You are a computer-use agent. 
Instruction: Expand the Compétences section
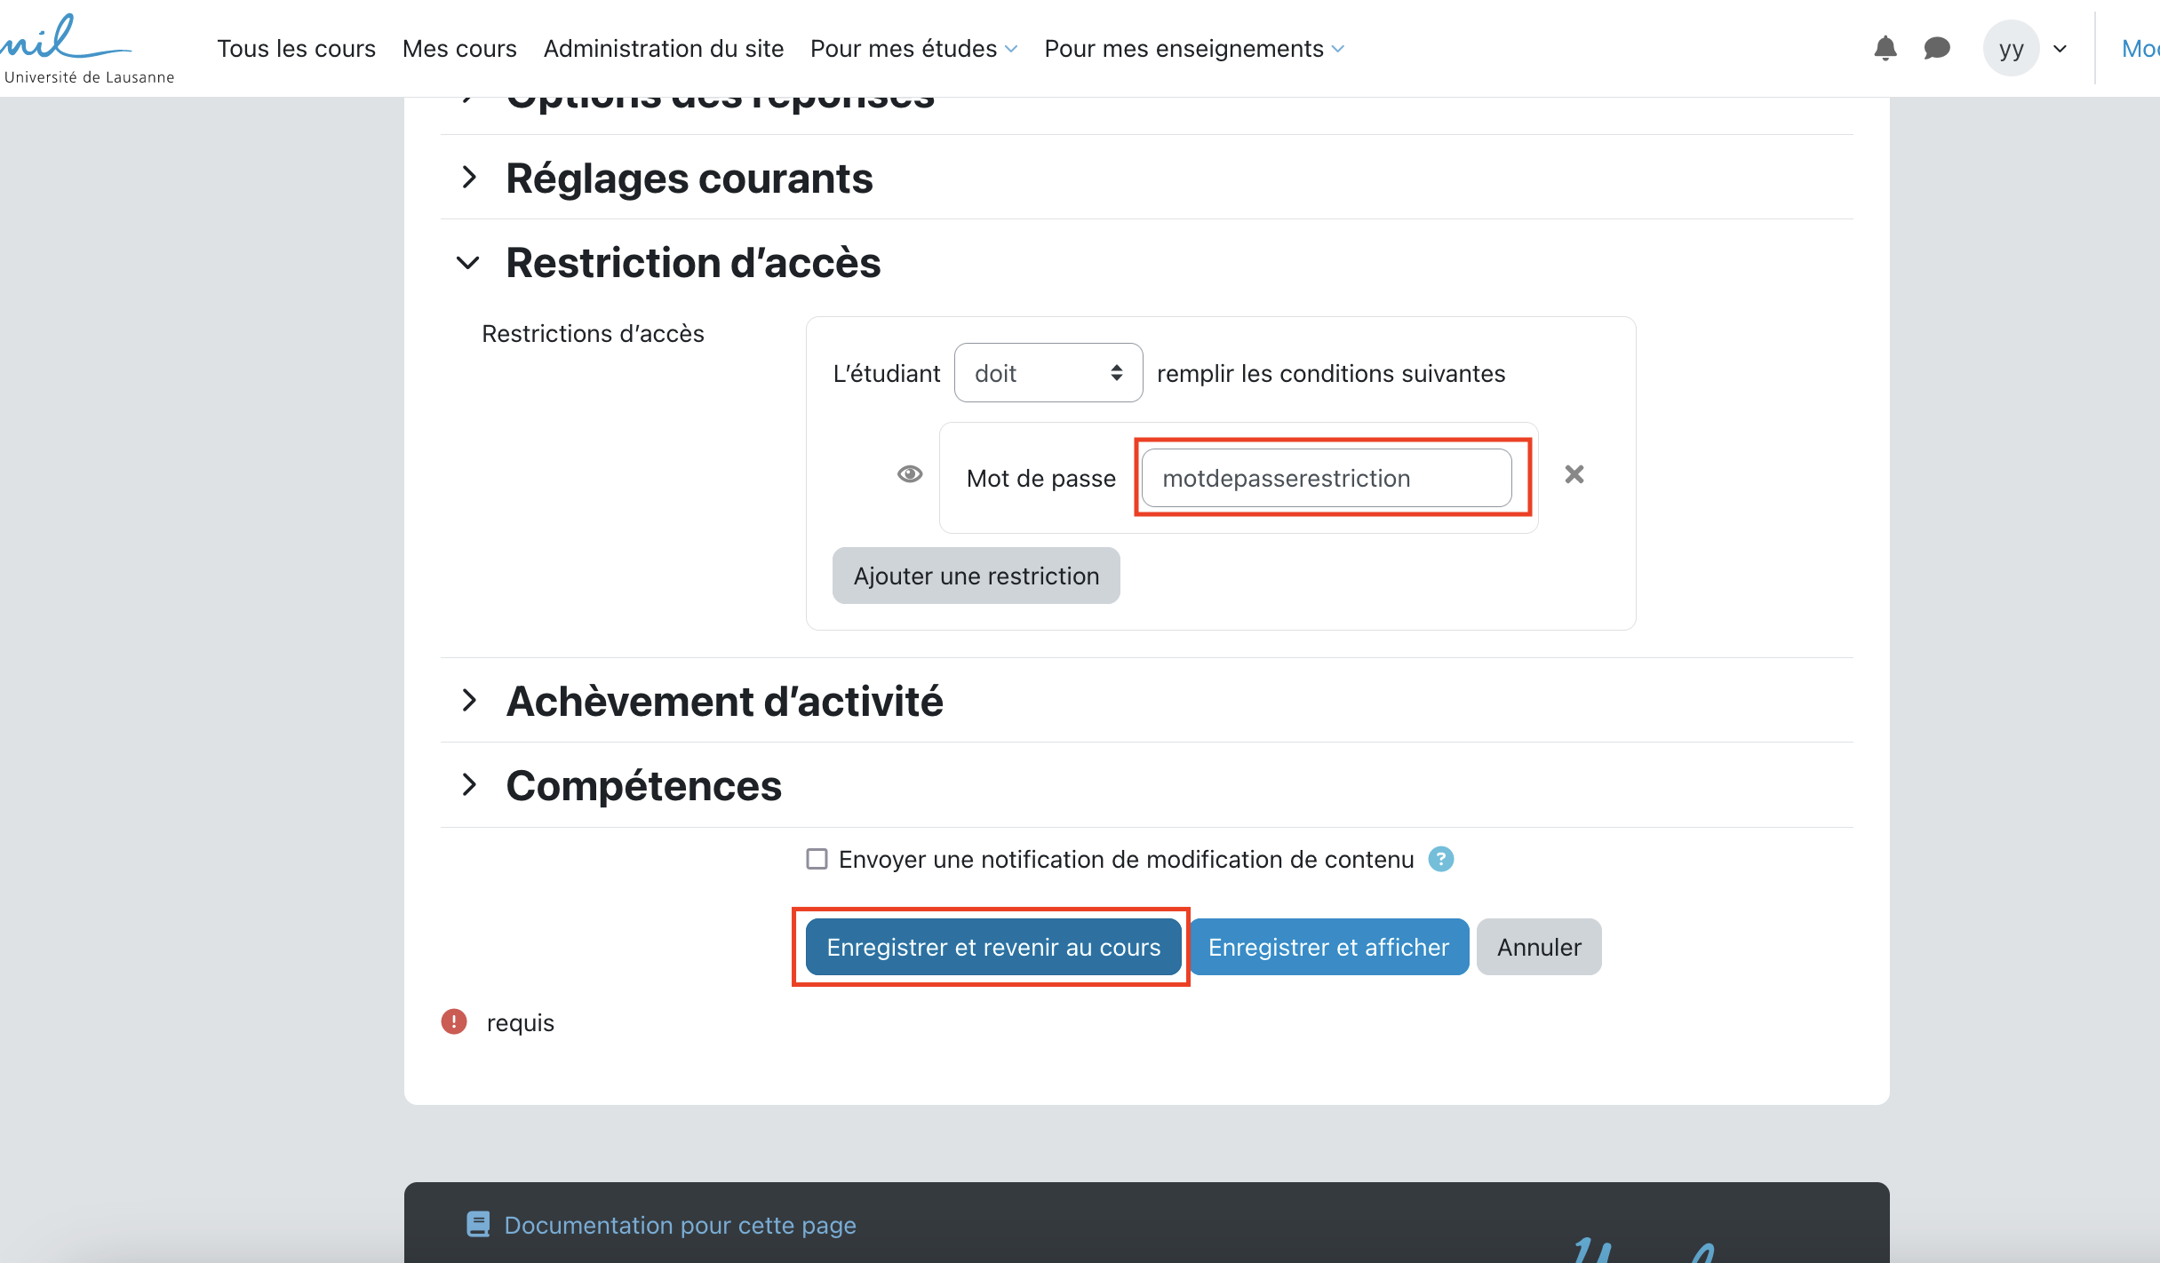pyautogui.click(x=469, y=785)
